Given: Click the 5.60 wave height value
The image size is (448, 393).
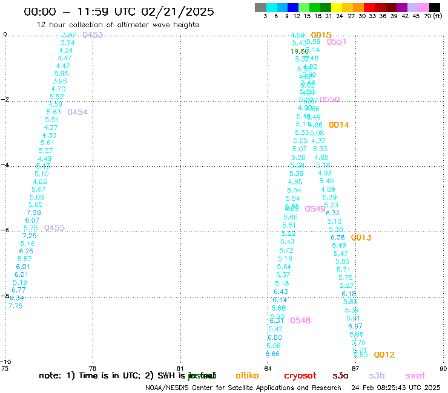Looking at the screenshot, I should point(291,217).
